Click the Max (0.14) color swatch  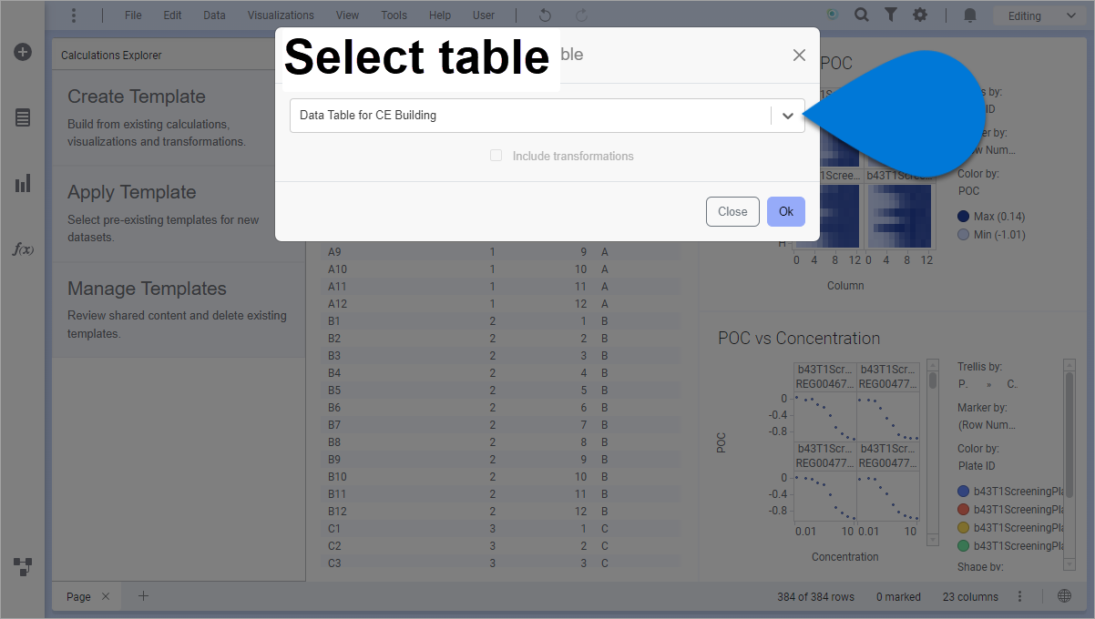pos(963,217)
